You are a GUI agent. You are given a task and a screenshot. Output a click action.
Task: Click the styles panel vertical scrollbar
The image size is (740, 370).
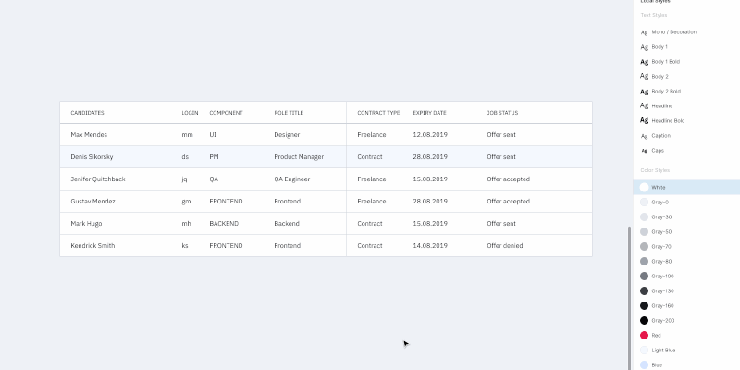(630, 296)
